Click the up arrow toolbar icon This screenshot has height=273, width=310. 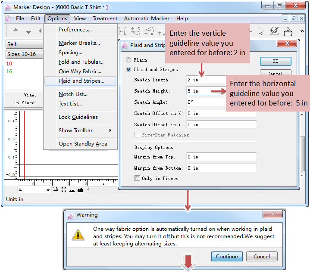[16, 31]
